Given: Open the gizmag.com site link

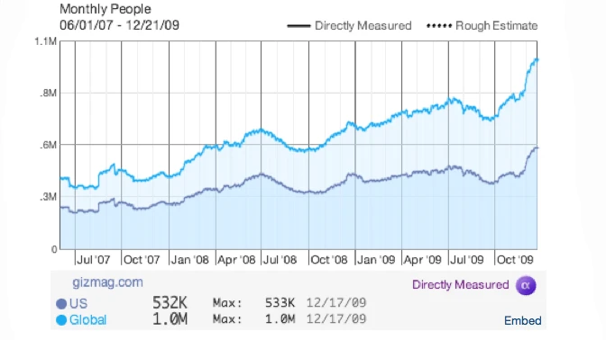Looking at the screenshot, I should pos(107,282).
